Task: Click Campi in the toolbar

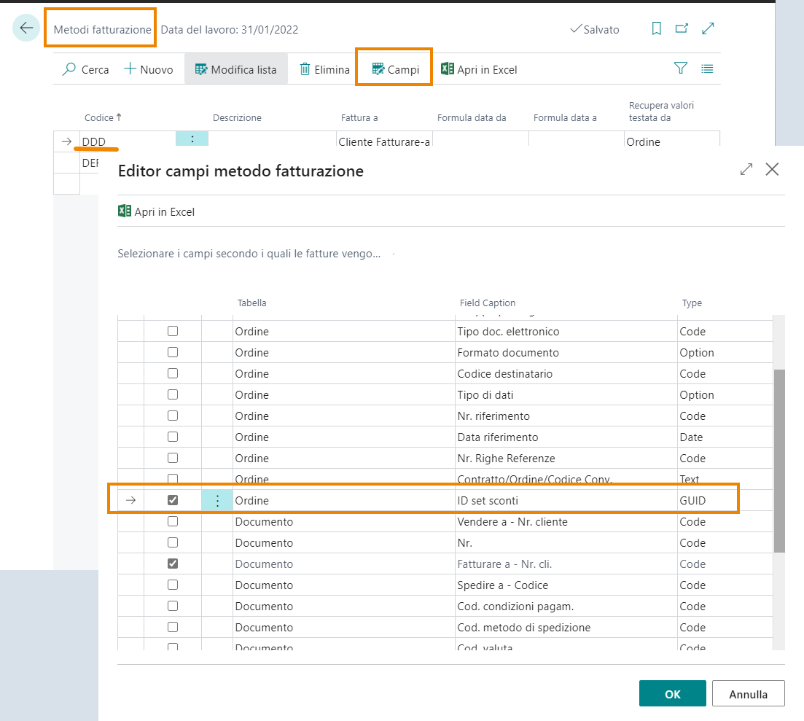Action: pos(395,69)
